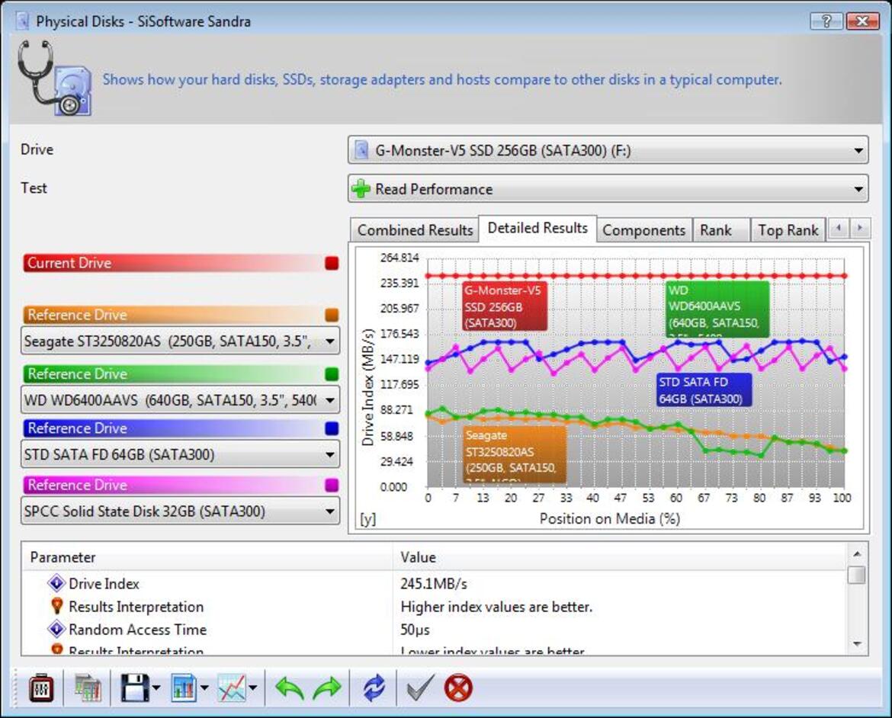
Task: Click the line graph icon in toolbar
Action: (x=232, y=688)
